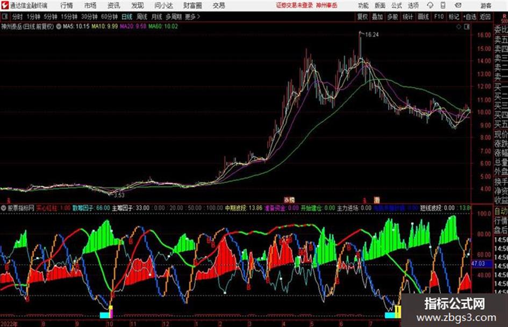Open the 行情 menu
The width and height of the screenshot is (508, 327).
pyautogui.click(x=67, y=5)
